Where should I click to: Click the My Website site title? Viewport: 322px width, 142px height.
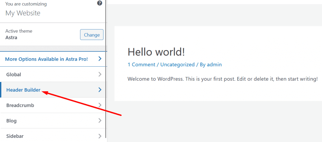[x=23, y=13]
